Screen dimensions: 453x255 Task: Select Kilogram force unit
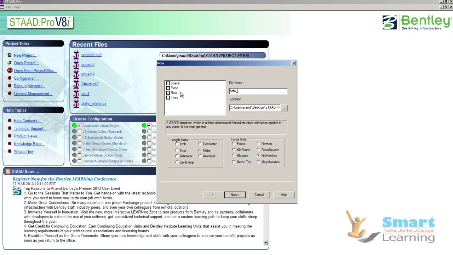tap(234, 155)
